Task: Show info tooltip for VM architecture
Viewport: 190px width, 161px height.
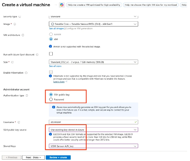Action: pos(23,35)
